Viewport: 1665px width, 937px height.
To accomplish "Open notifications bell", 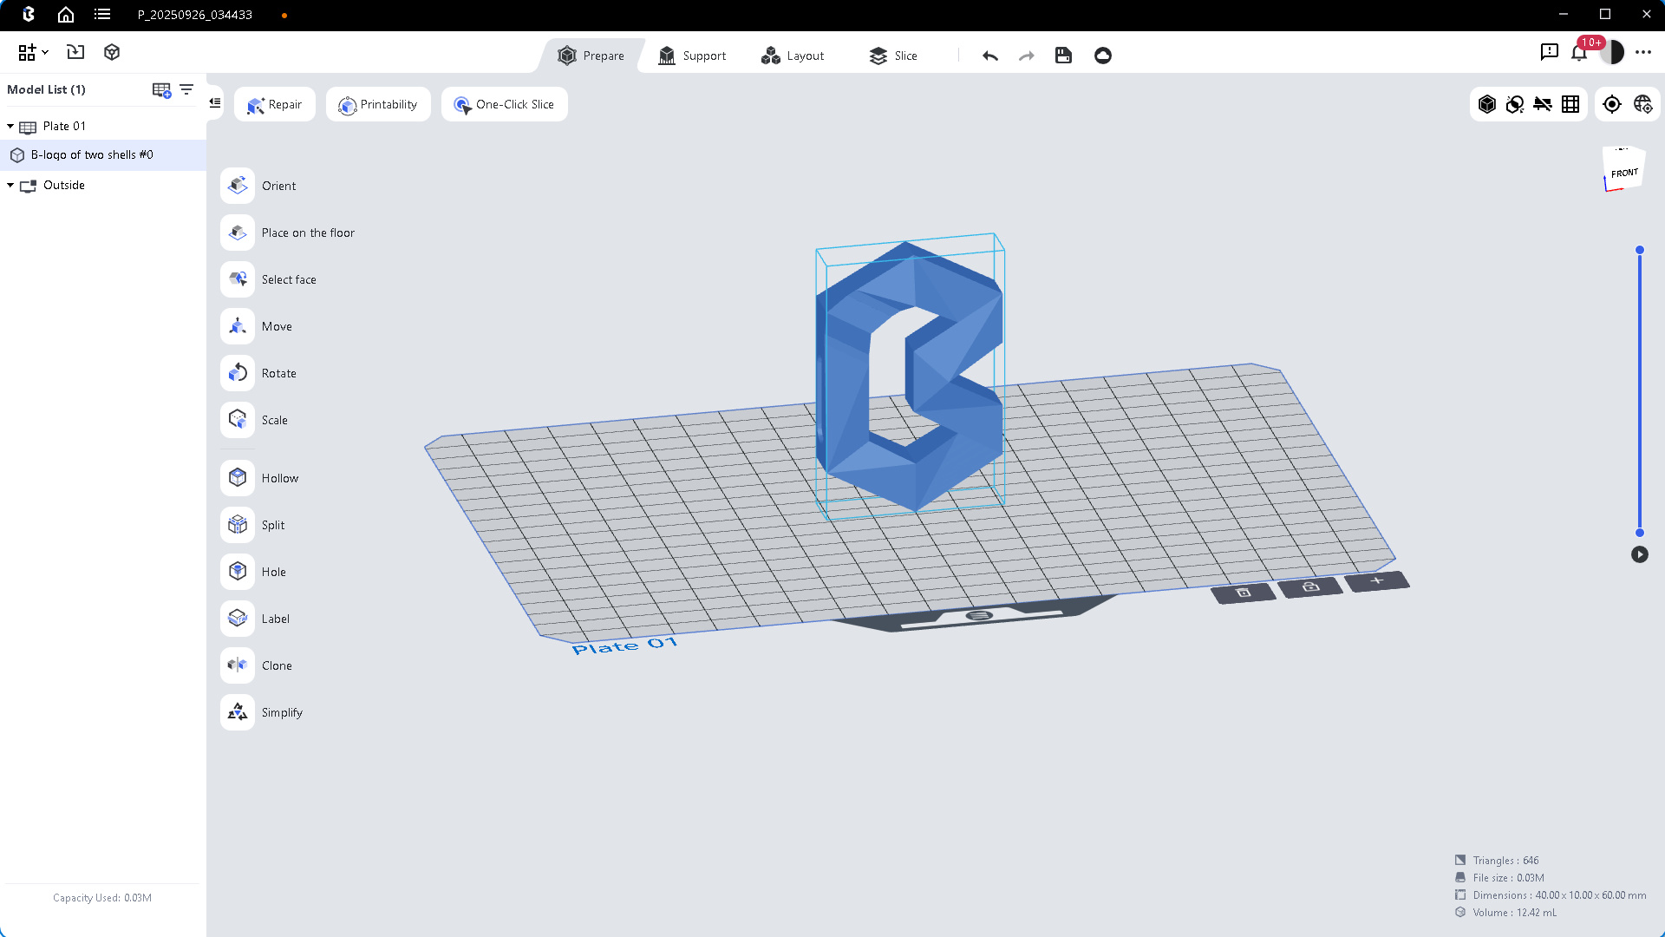I will [1579, 53].
